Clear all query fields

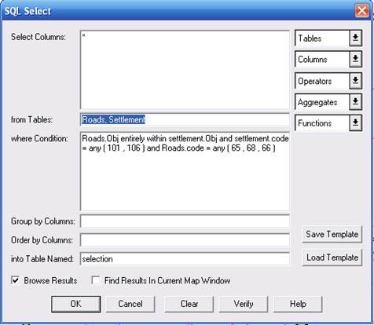189,304
